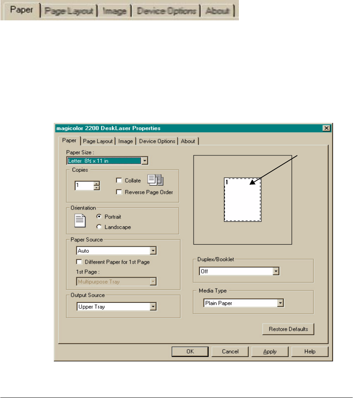The image size is (353, 398).
Task: Open the 1st Page Multipurpose Tray dropdown
Action: click(117, 282)
